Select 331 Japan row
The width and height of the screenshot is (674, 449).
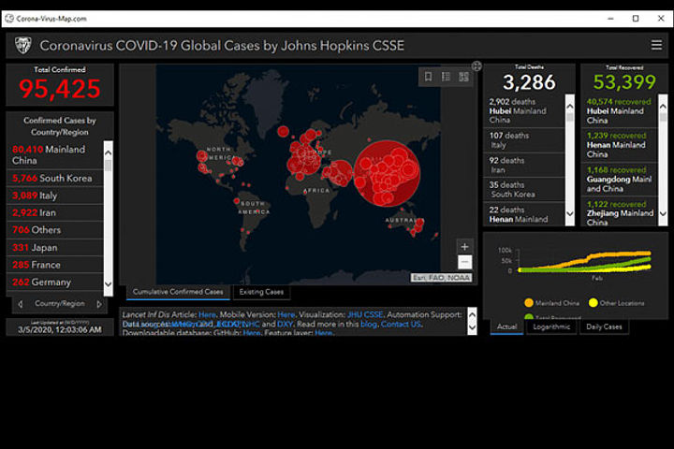[55, 248]
